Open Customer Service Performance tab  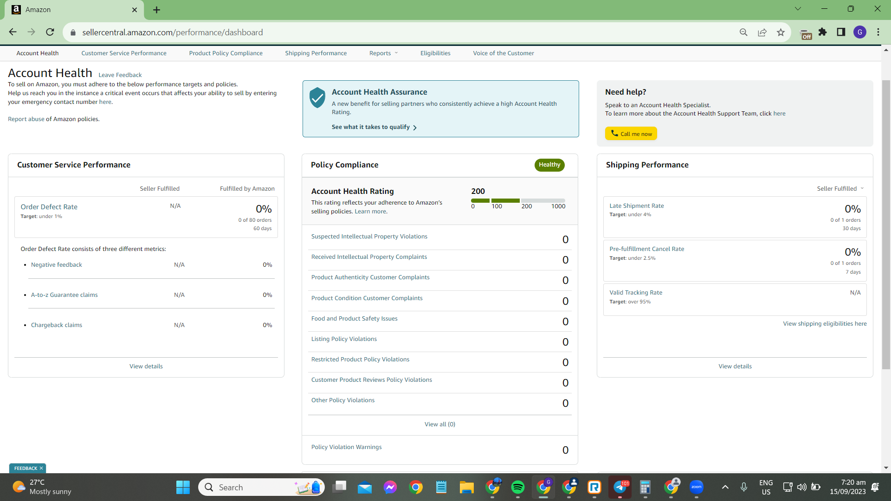(x=124, y=53)
